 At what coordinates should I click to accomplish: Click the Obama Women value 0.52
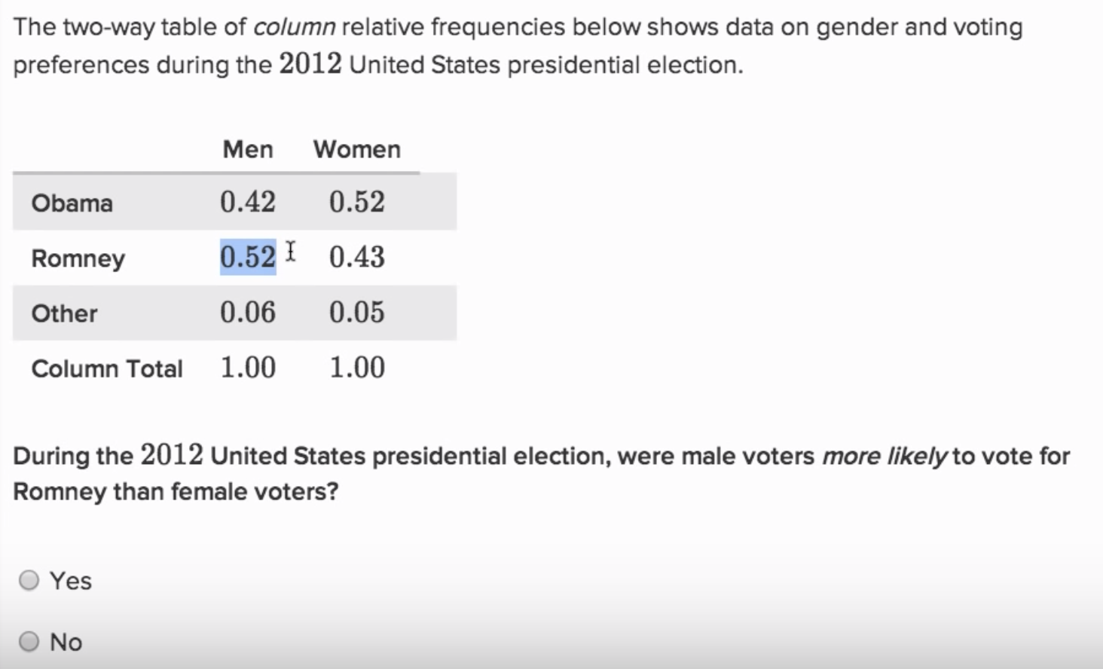(x=357, y=202)
